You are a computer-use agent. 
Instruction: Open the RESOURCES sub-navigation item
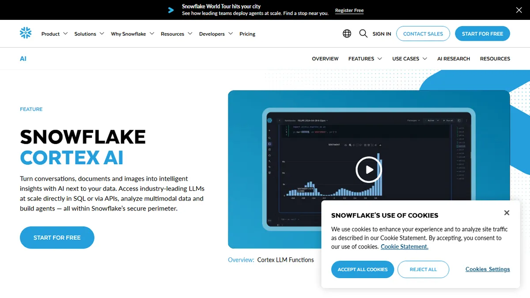pos(495,58)
